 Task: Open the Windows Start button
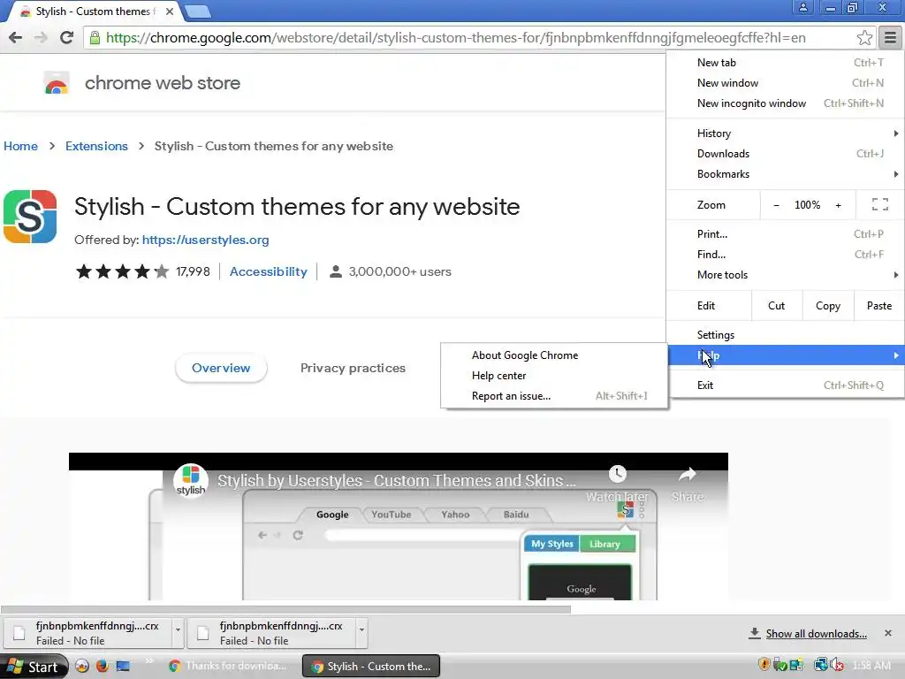pyautogui.click(x=34, y=667)
